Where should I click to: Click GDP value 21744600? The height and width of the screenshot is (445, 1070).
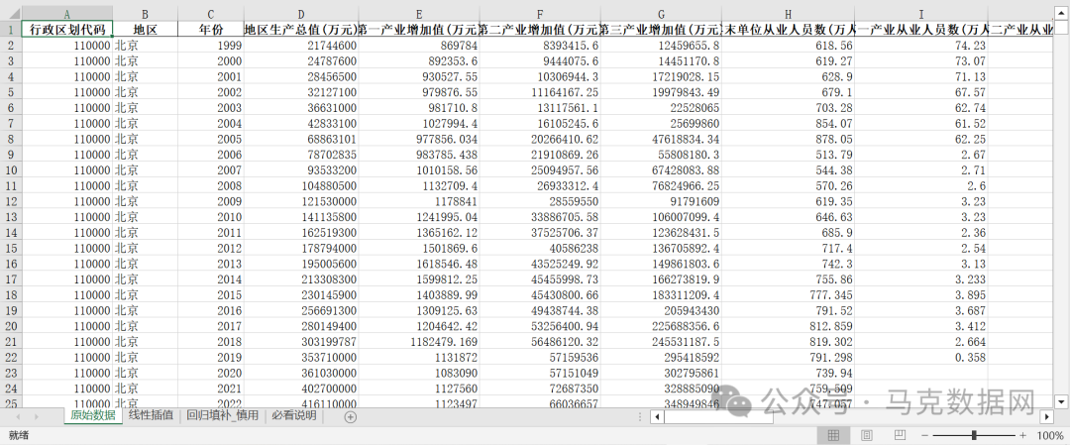click(x=301, y=45)
